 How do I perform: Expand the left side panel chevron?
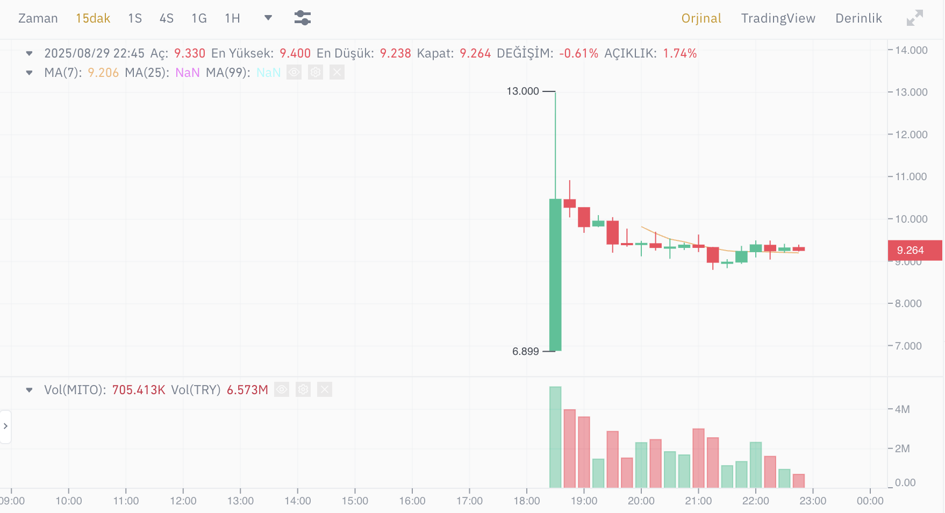point(6,426)
